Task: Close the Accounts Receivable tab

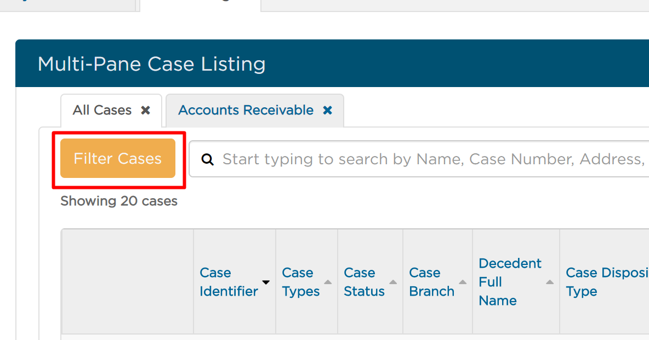Action: (x=327, y=111)
